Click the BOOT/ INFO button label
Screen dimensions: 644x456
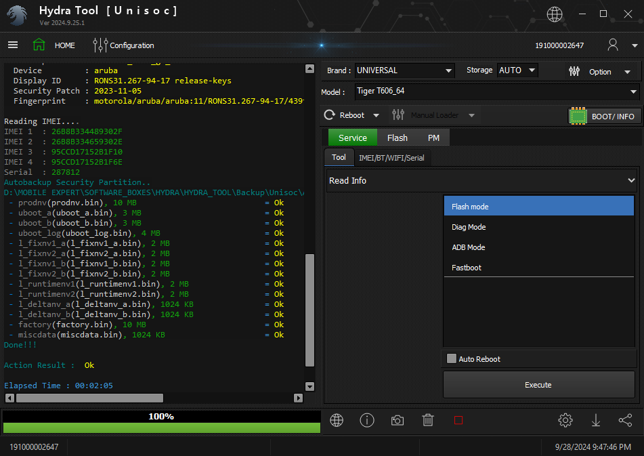coord(613,117)
